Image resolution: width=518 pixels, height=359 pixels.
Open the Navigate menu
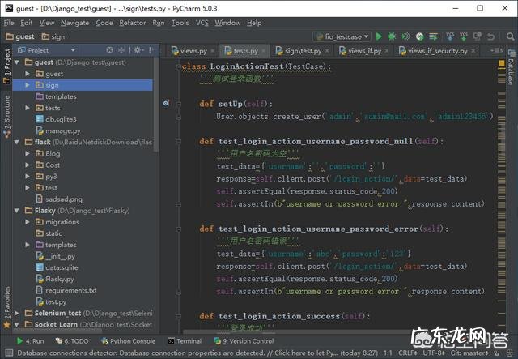(x=74, y=23)
